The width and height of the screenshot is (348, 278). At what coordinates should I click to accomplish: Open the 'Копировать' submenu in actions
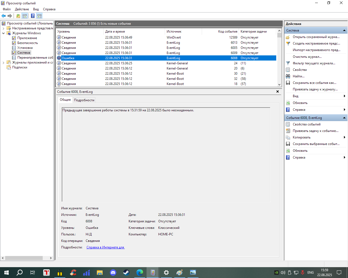pyautogui.click(x=315, y=137)
